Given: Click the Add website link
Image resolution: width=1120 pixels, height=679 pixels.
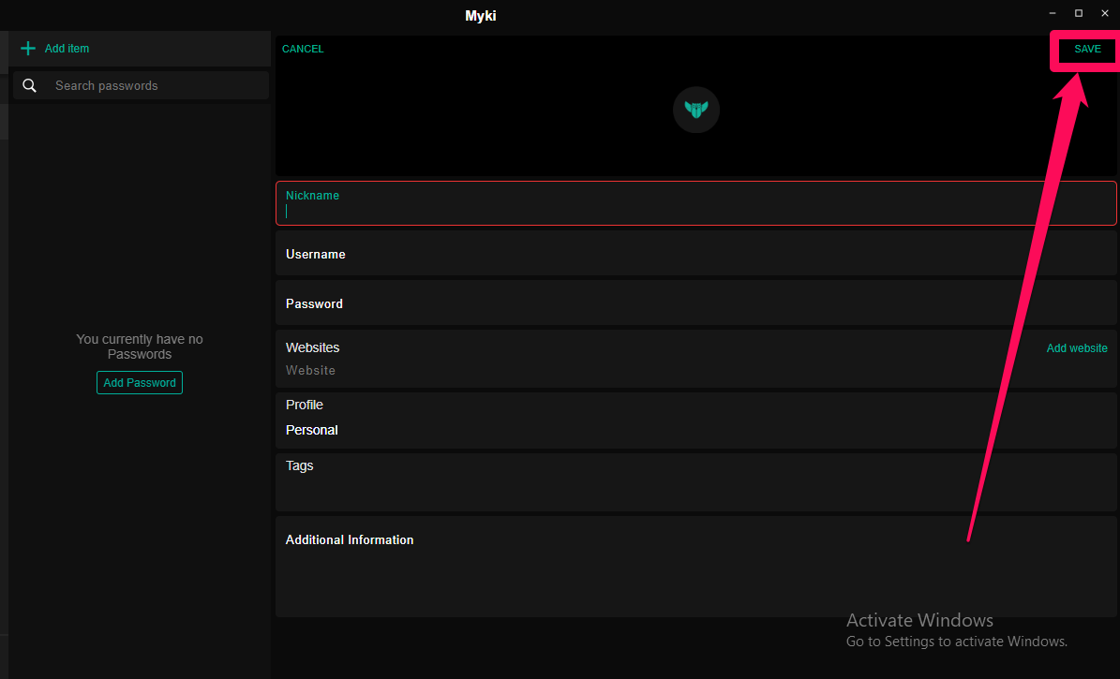Looking at the screenshot, I should click(1077, 348).
